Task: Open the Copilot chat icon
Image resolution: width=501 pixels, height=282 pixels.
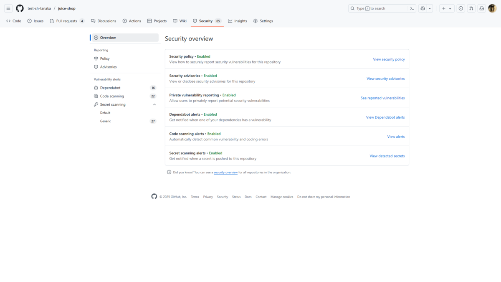Action: pos(423,8)
